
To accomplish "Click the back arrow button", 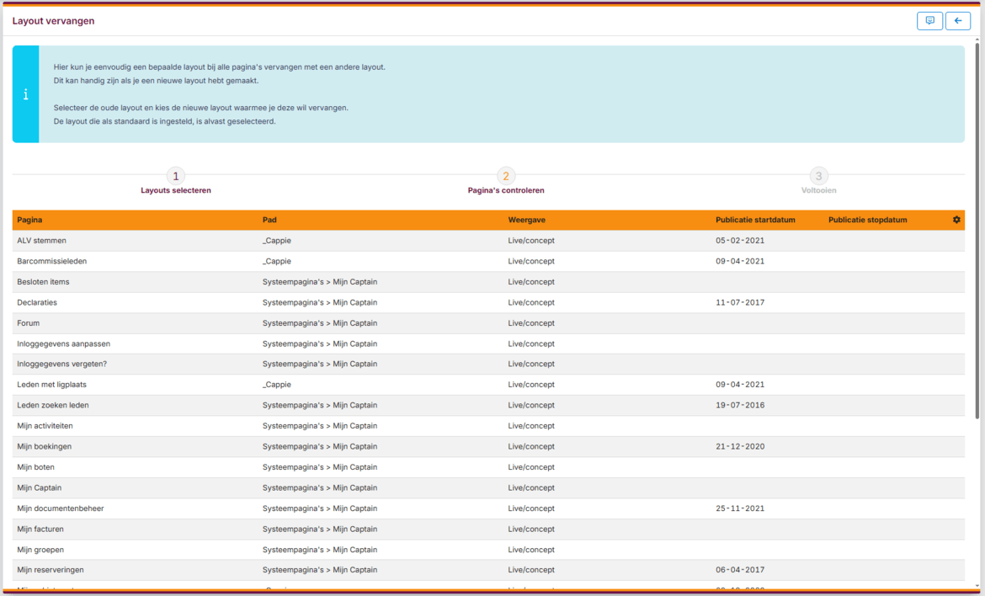I will 957,21.
